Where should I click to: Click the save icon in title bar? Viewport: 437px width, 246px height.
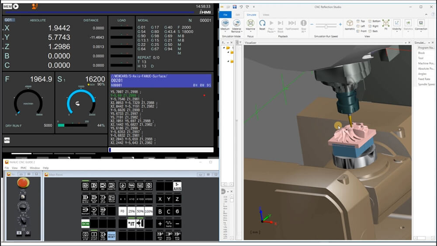click(x=235, y=7)
